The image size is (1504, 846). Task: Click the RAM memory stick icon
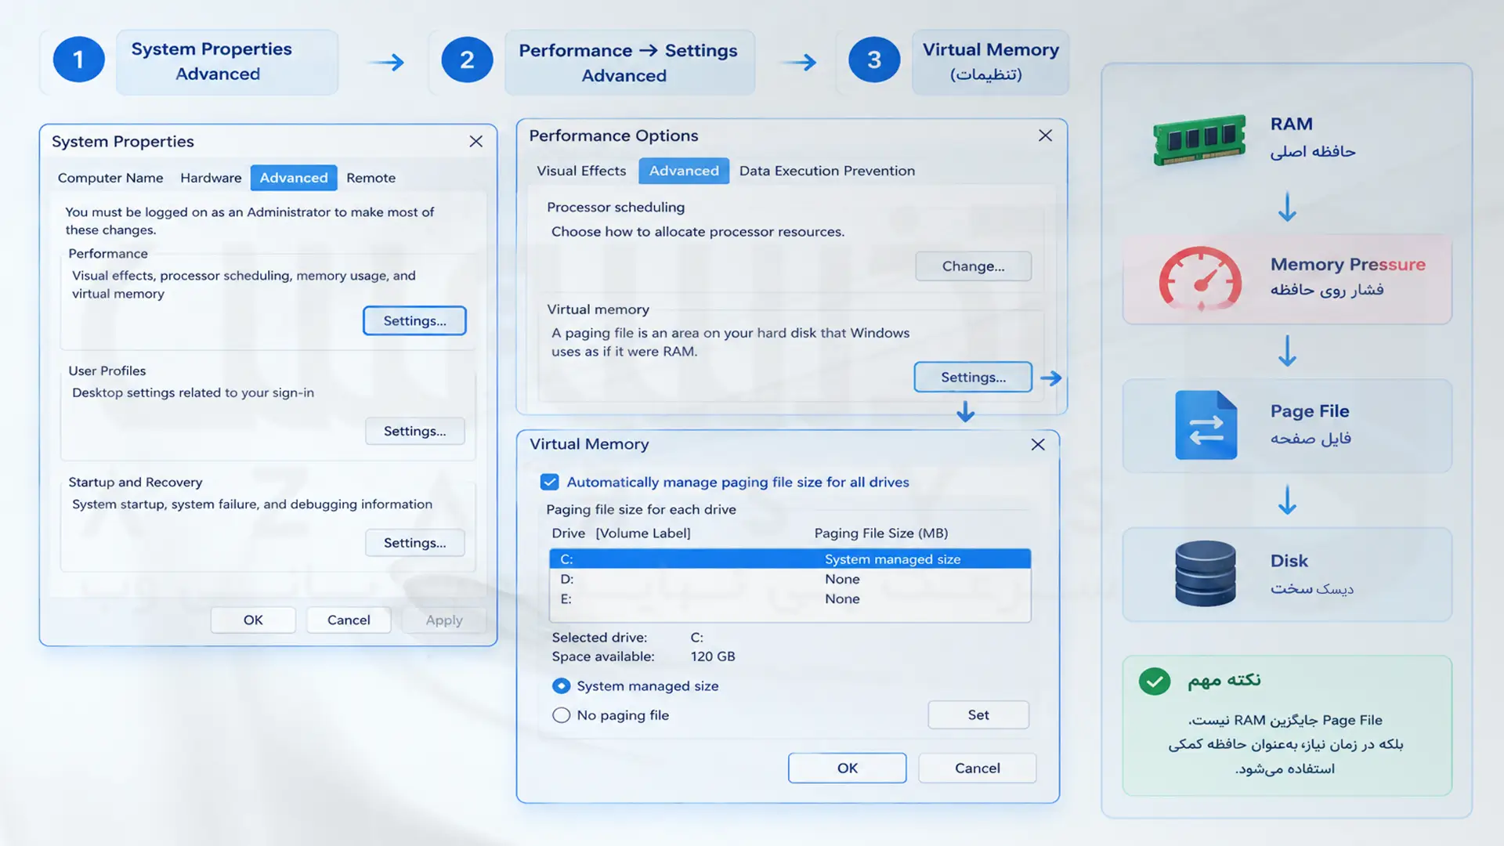pos(1199,139)
